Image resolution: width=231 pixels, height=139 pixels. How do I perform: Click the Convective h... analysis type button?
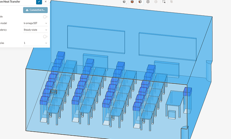[35, 10]
